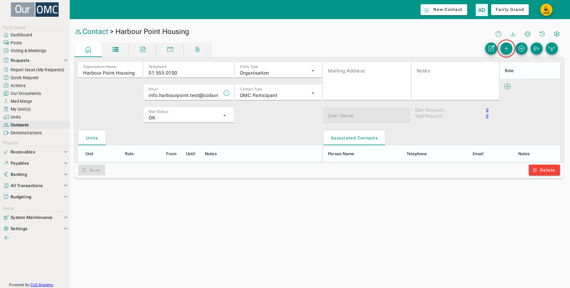Collapse sidebar with back arrow
Screen dimensions: 570x288
(7, 238)
